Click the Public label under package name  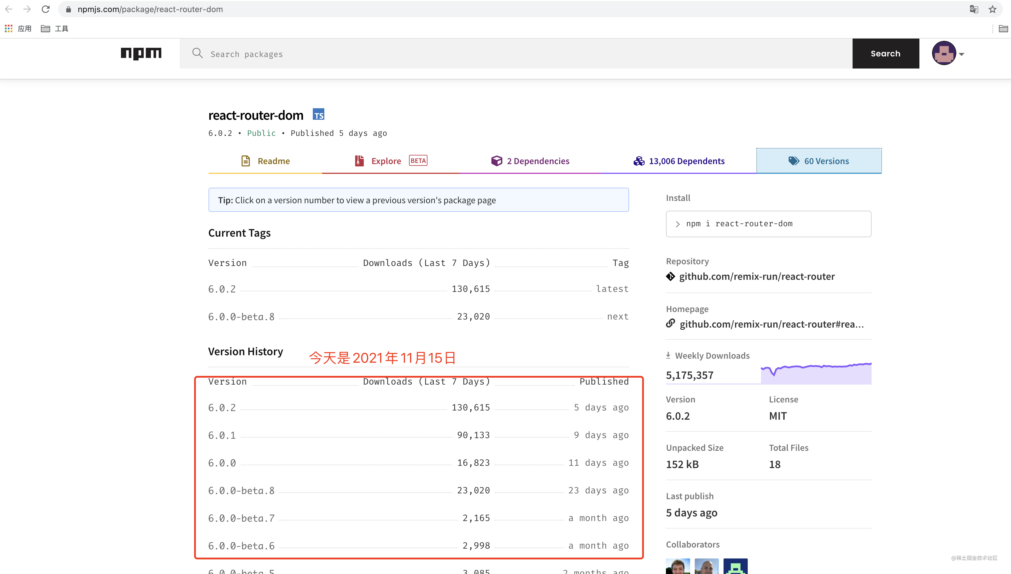tap(262, 133)
